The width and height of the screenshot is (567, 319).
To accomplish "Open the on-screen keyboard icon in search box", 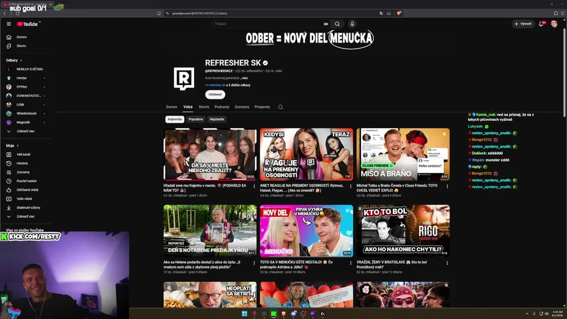I will (326, 24).
